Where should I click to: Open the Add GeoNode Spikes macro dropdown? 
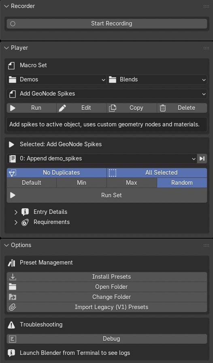pos(107,94)
